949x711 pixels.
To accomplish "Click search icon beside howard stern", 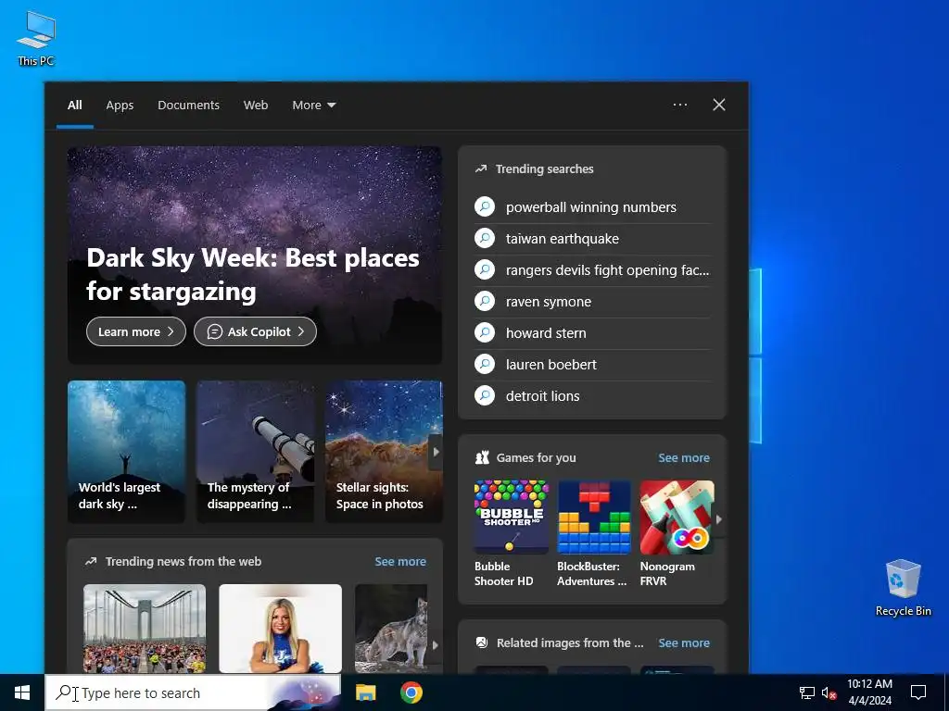I will coord(485,332).
